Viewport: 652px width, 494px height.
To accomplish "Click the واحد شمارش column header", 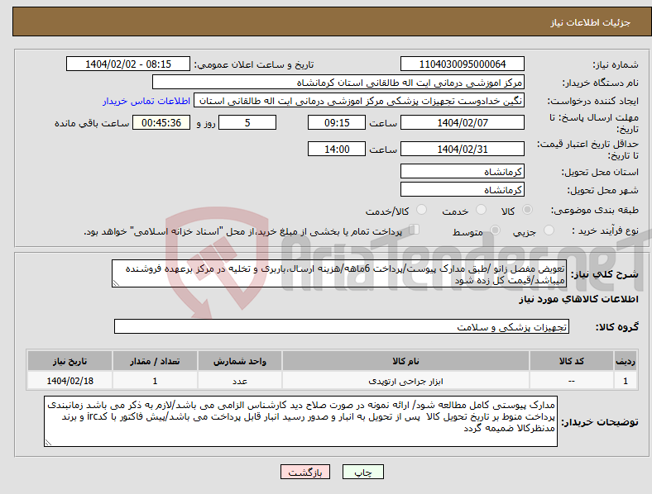I will click(x=239, y=361).
